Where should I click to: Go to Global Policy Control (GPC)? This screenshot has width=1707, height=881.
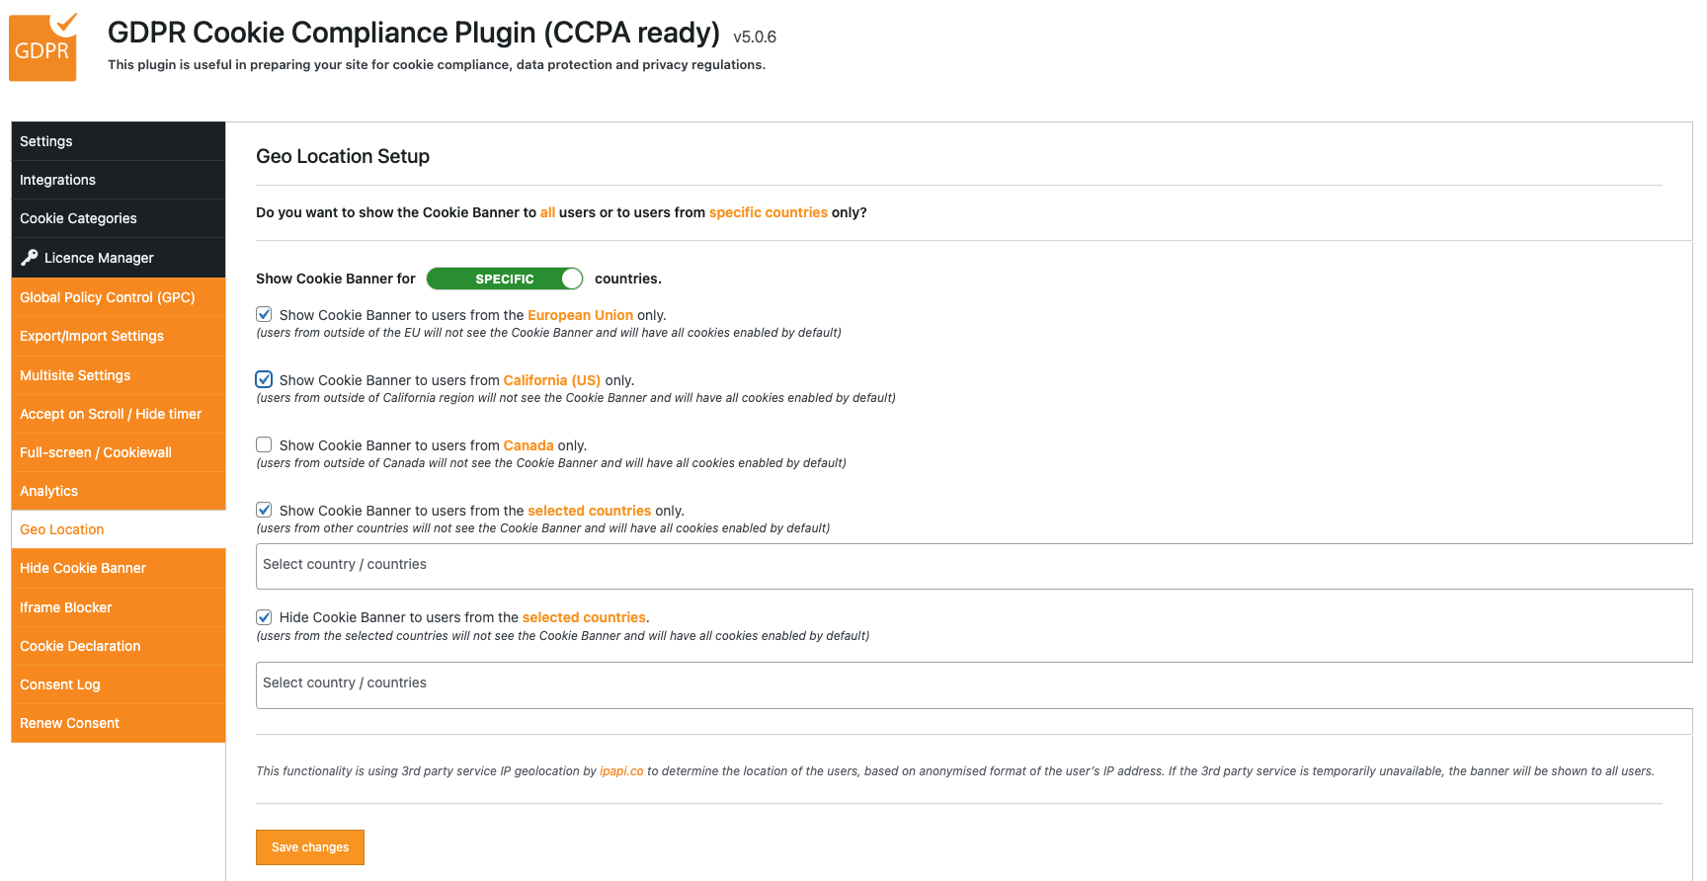[x=108, y=297]
